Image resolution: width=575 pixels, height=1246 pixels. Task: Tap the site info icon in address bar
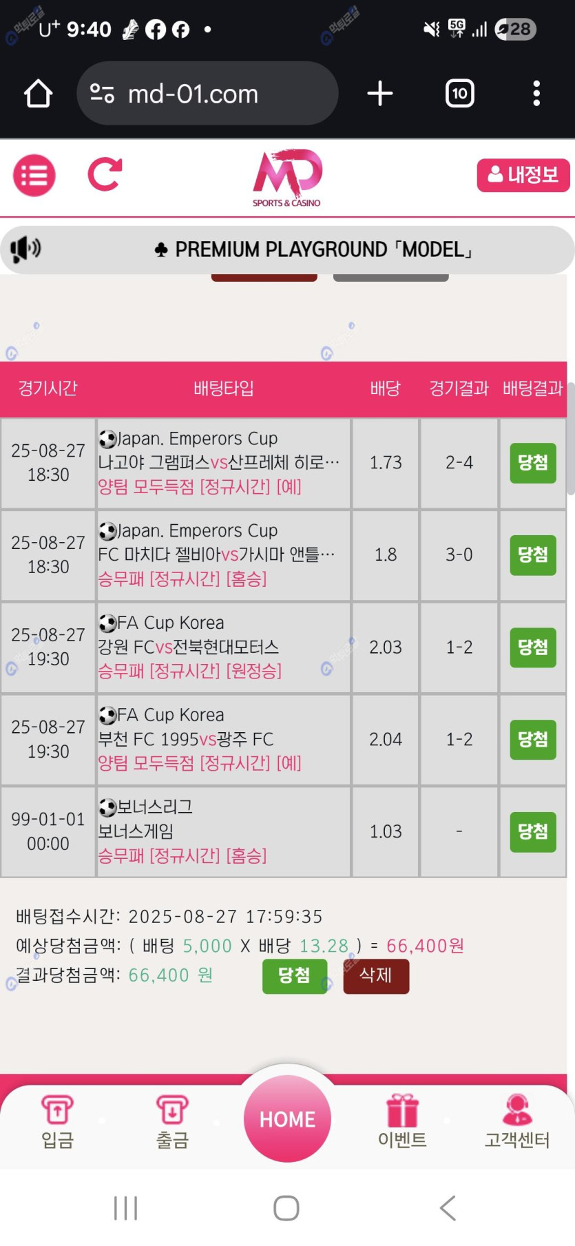click(102, 94)
